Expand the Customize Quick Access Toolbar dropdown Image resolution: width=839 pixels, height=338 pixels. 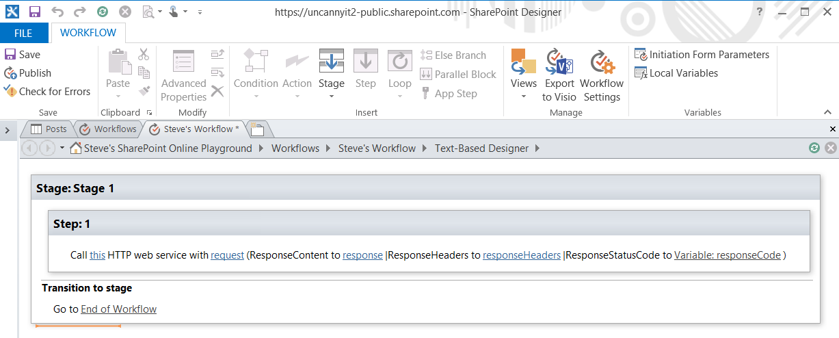point(200,12)
